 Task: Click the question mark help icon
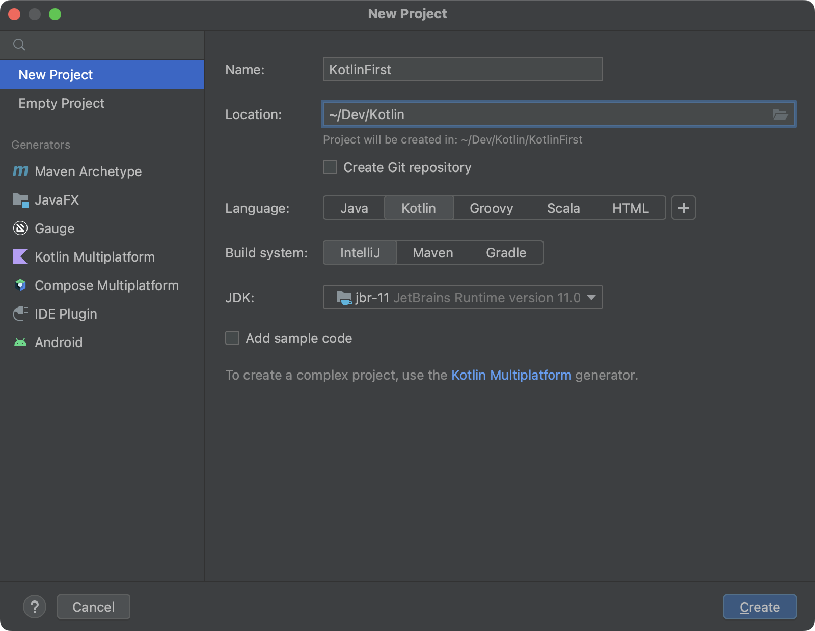(35, 607)
